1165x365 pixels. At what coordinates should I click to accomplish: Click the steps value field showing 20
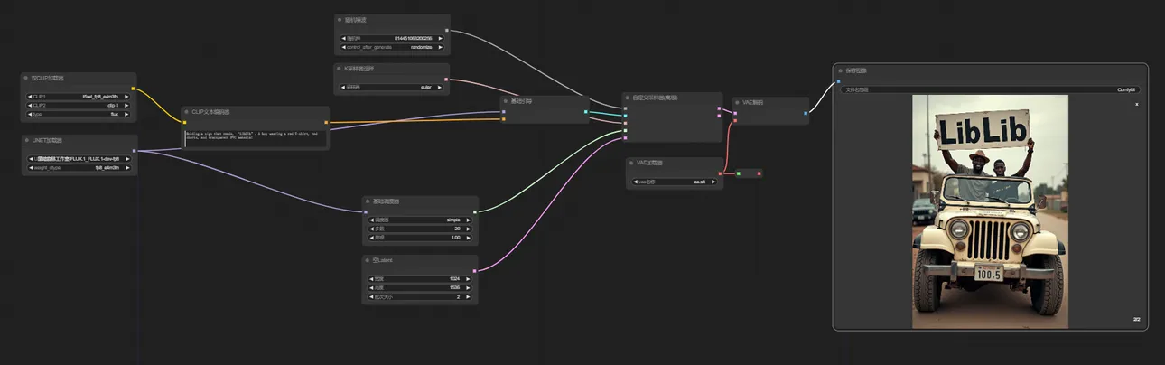point(420,229)
